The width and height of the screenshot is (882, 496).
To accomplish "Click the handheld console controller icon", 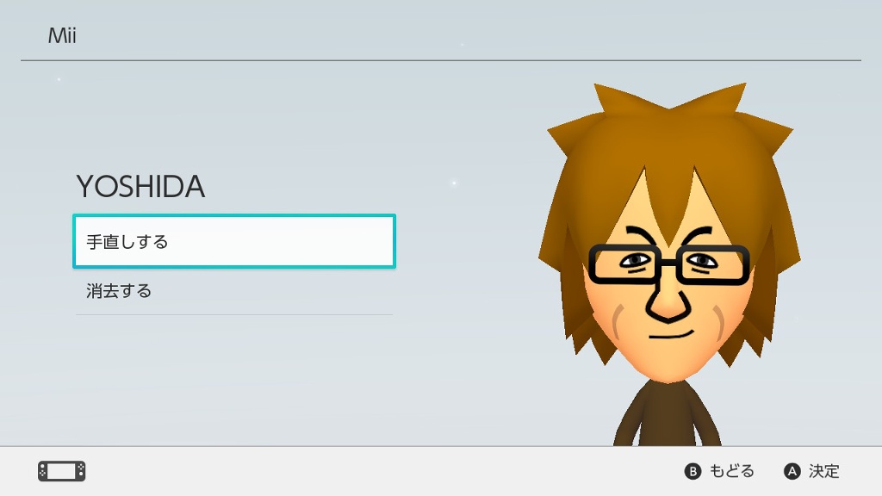I will tap(62, 471).
